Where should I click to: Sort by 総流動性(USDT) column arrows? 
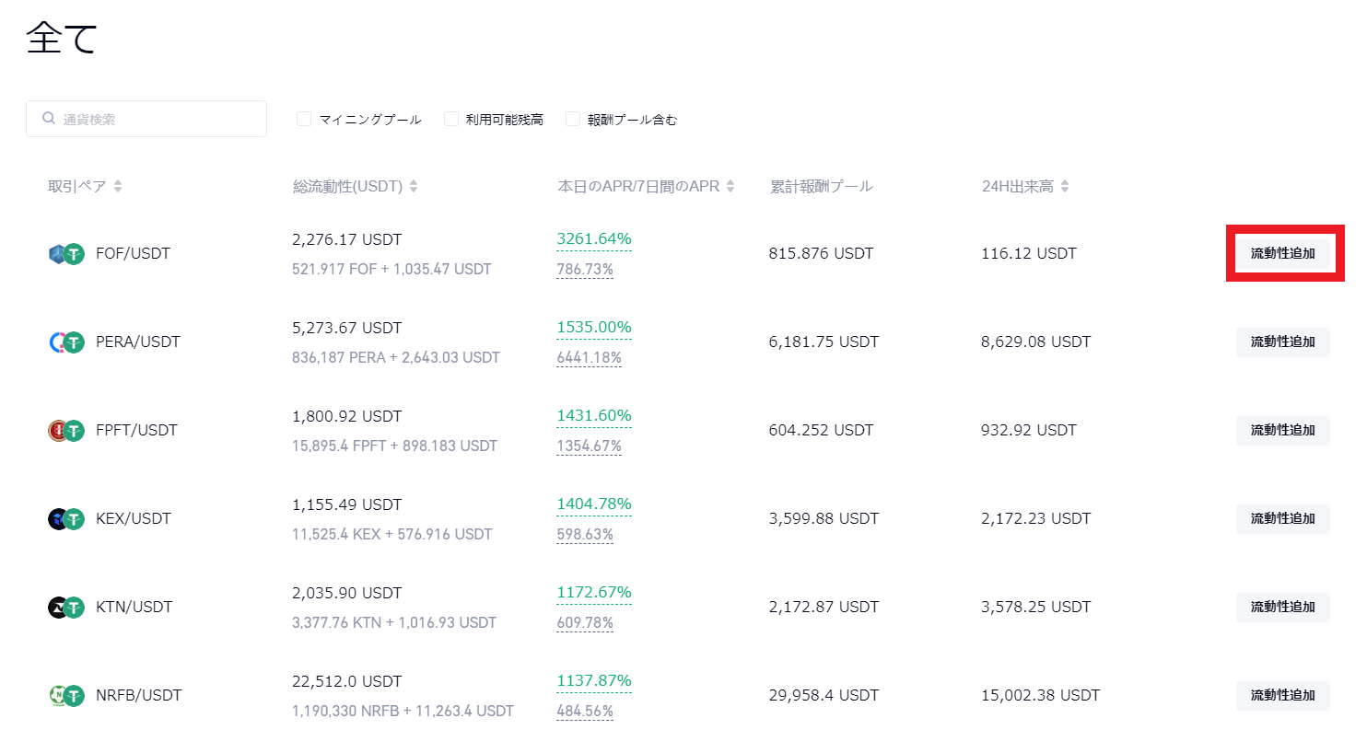pyautogui.click(x=414, y=187)
